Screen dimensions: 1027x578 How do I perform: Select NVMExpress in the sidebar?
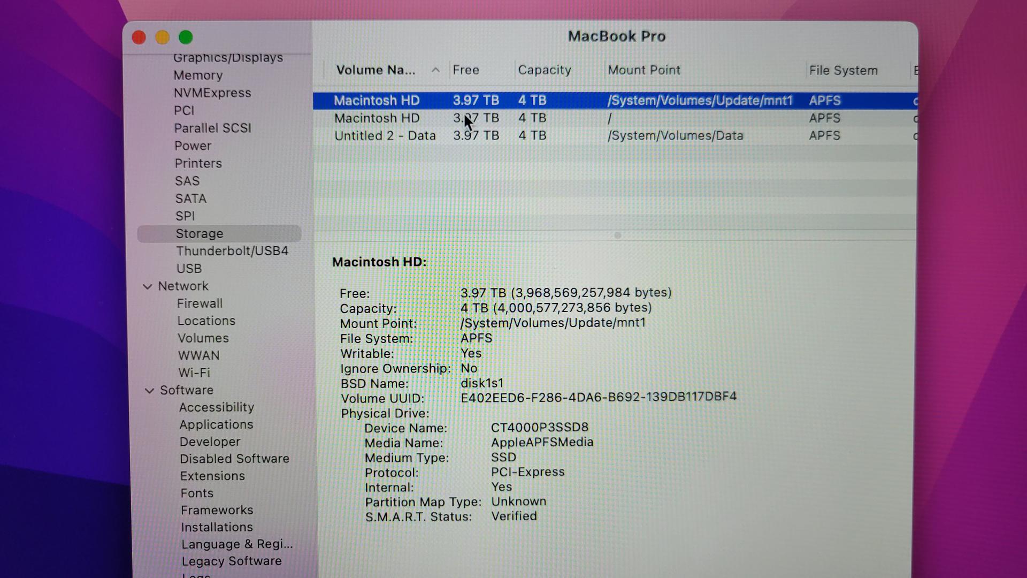pyautogui.click(x=212, y=93)
